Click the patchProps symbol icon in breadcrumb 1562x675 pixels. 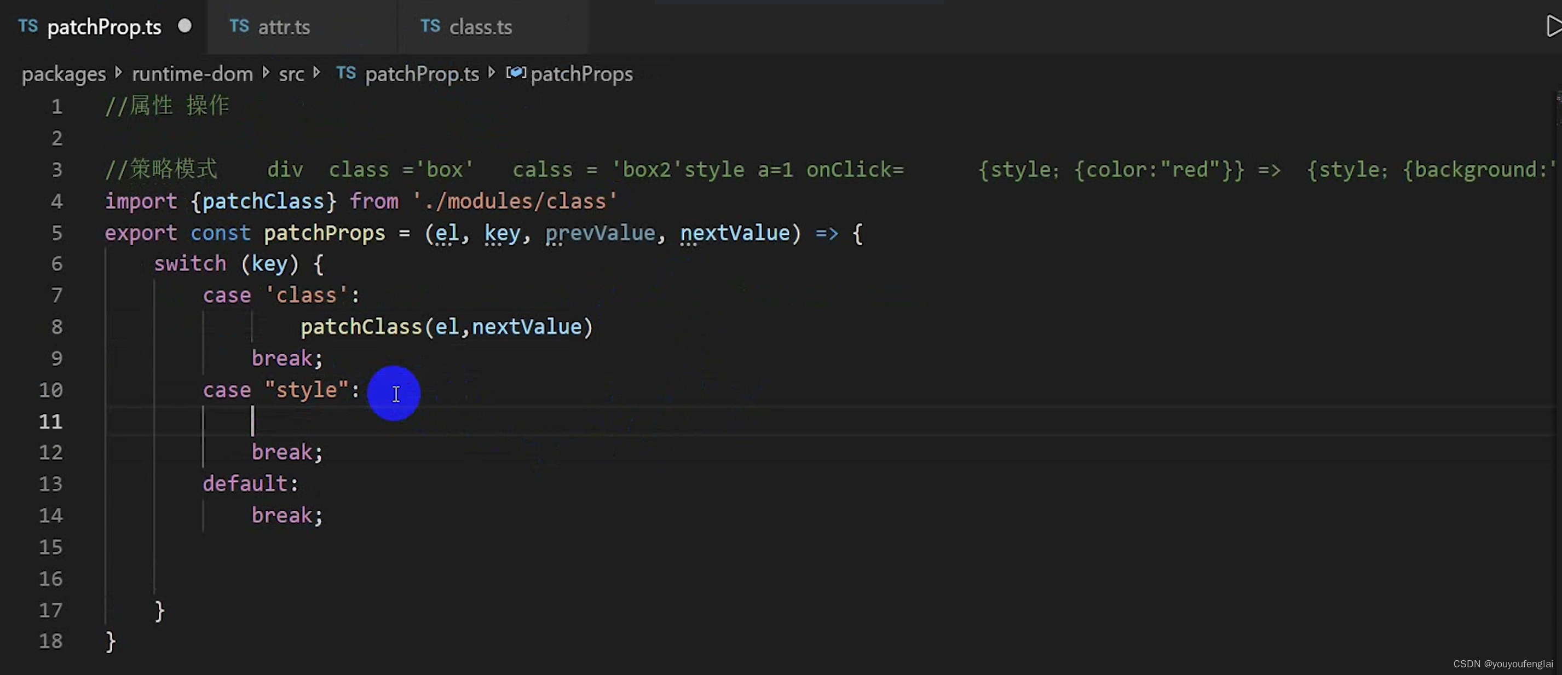click(x=515, y=73)
